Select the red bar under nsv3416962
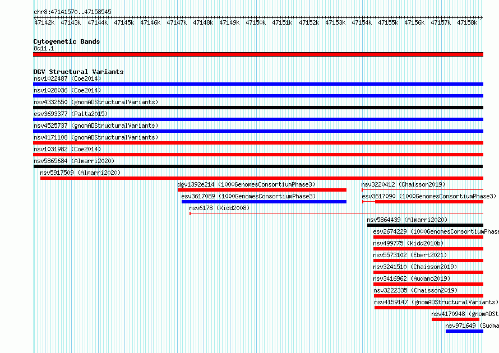This screenshot has height=353, width=499. [428, 284]
